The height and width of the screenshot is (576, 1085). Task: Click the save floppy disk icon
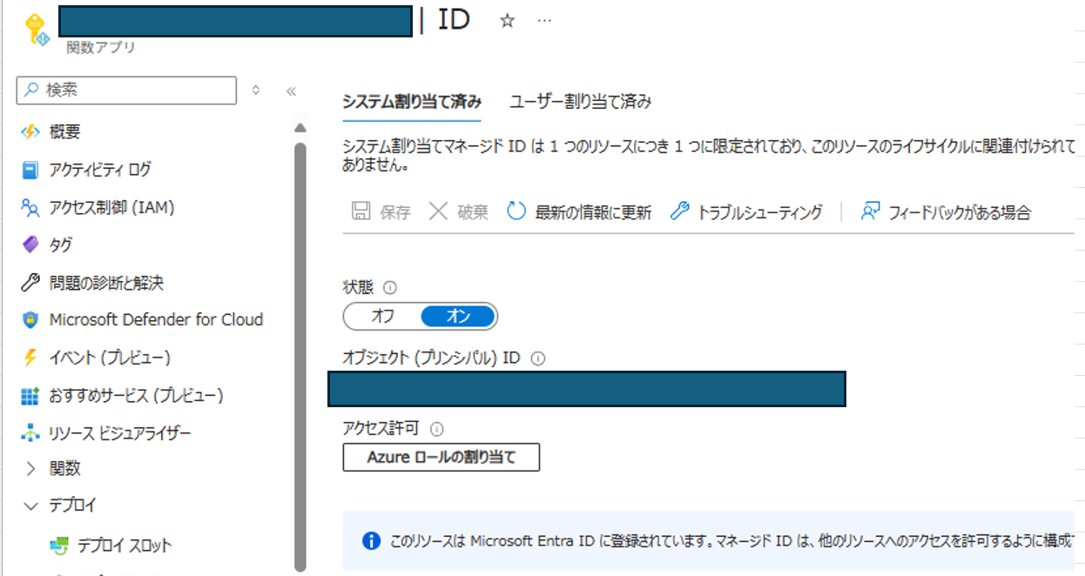(x=361, y=211)
